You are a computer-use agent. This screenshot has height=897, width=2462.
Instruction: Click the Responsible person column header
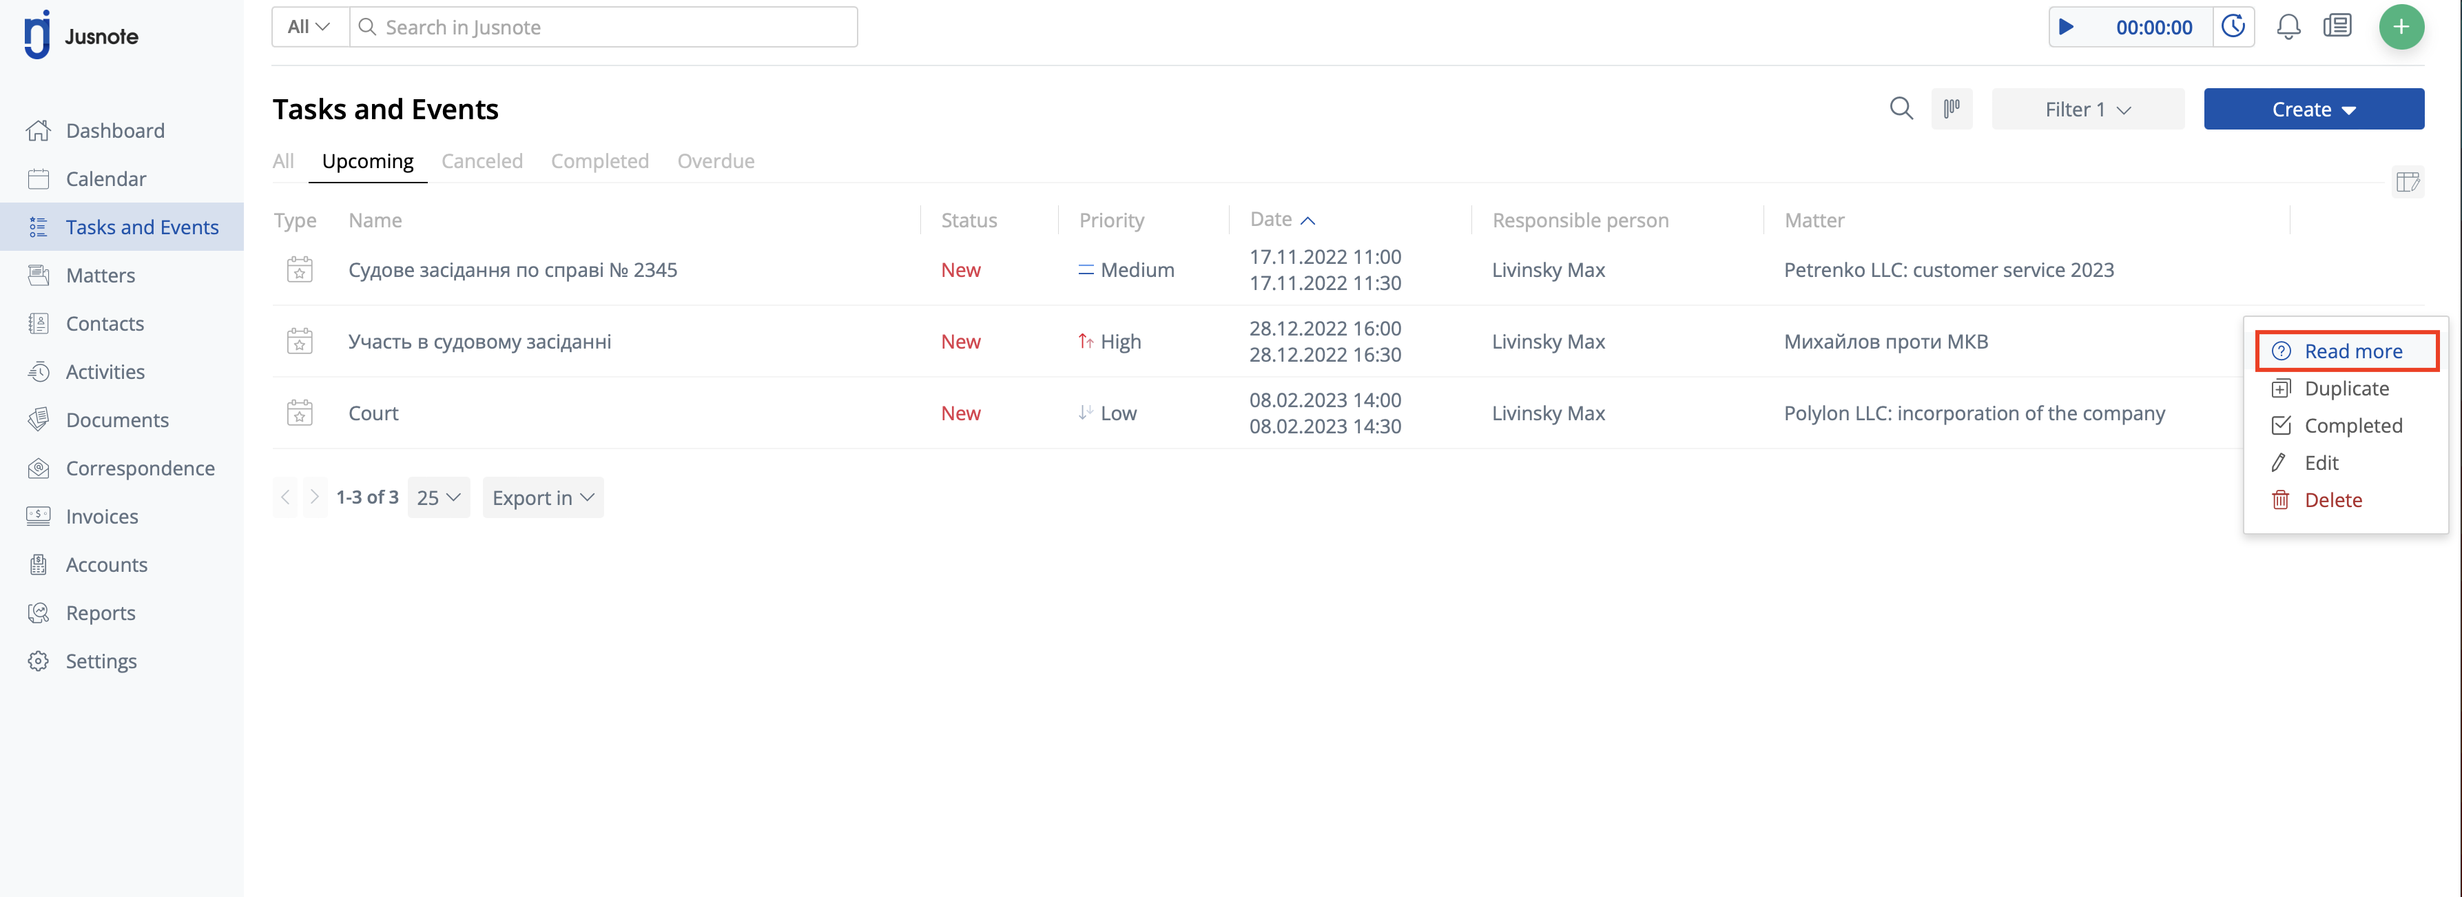(1580, 220)
